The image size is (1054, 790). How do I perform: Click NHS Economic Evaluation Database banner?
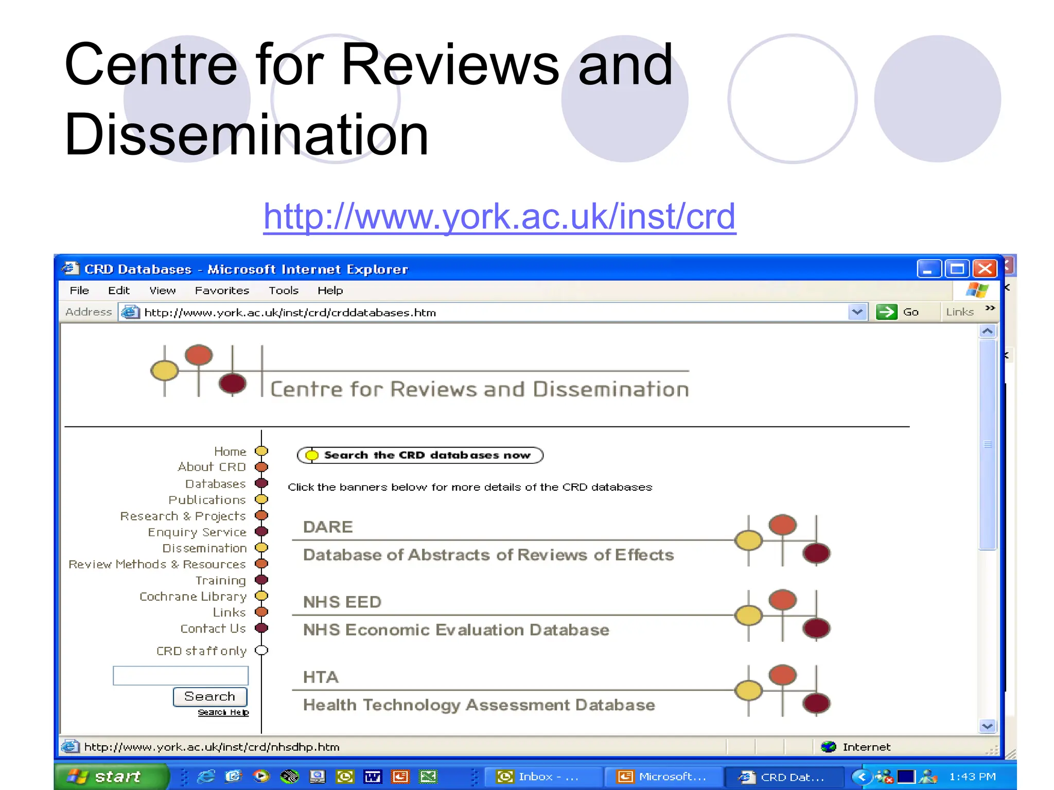[456, 630]
